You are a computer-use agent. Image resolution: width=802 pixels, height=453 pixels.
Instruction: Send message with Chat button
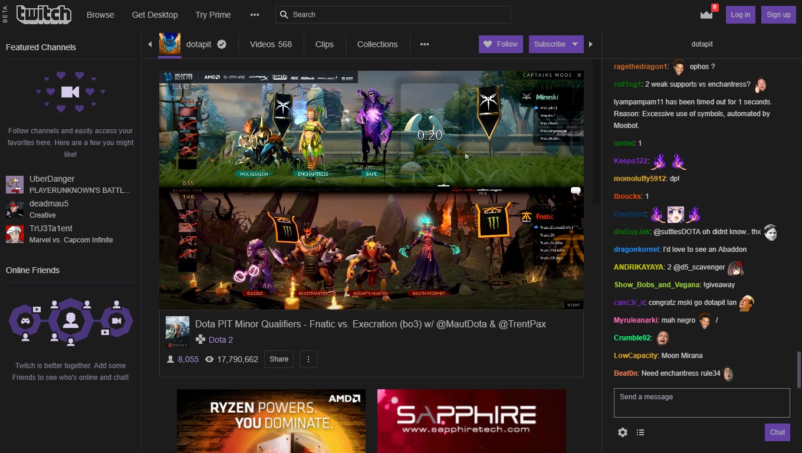tap(777, 432)
